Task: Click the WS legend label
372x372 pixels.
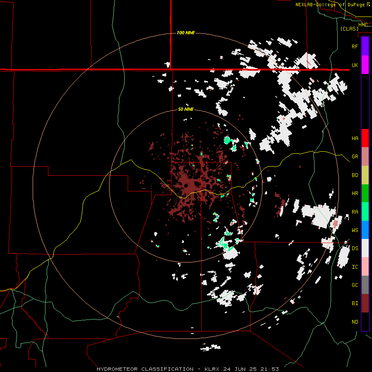Action: coord(355,230)
